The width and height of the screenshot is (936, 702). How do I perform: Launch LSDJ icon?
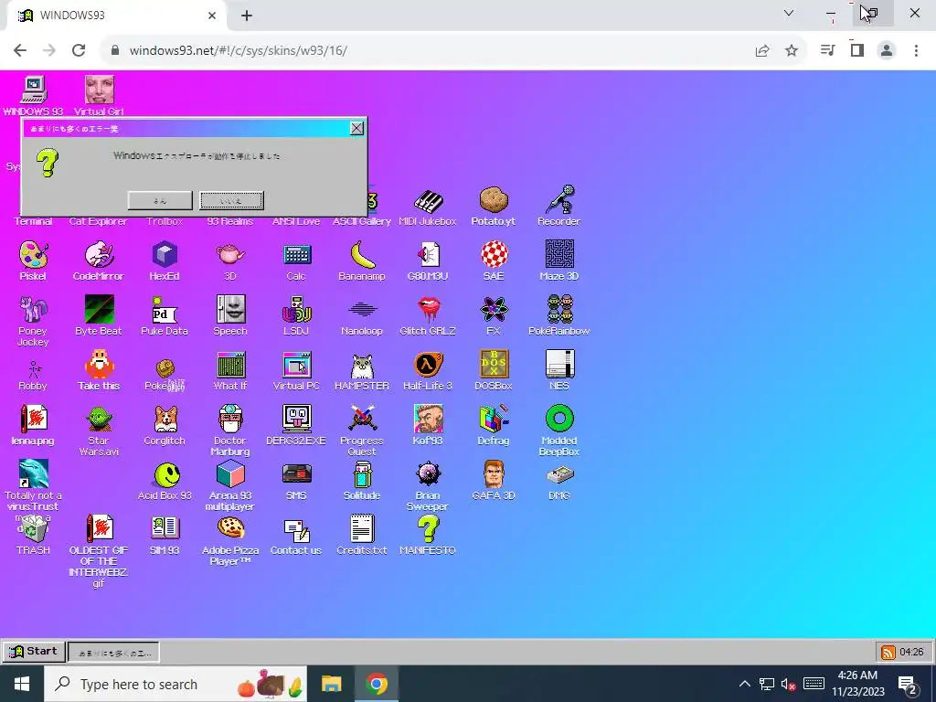(x=297, y=310)
